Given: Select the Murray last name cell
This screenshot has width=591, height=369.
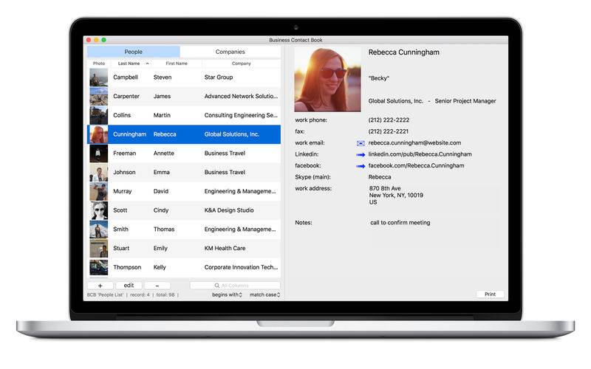Looking at the screenshot, I should click(123, 191).
